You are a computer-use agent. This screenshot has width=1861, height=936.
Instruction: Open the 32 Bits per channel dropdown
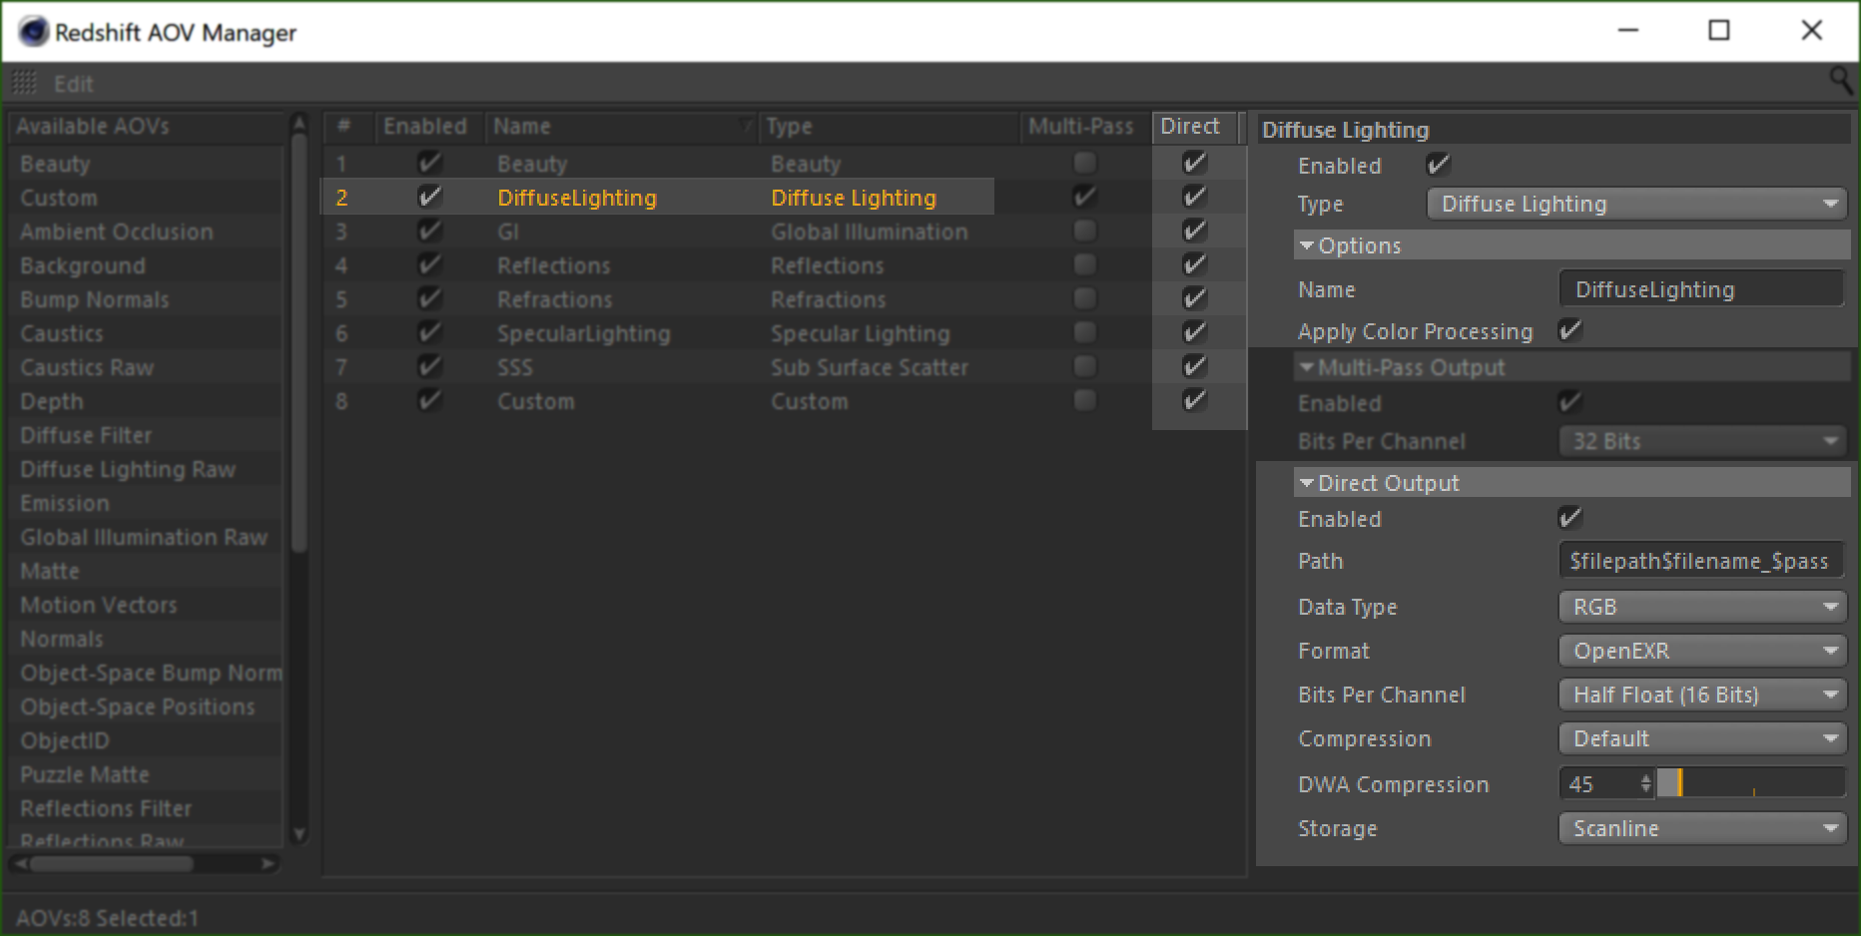pos(1702,441)
